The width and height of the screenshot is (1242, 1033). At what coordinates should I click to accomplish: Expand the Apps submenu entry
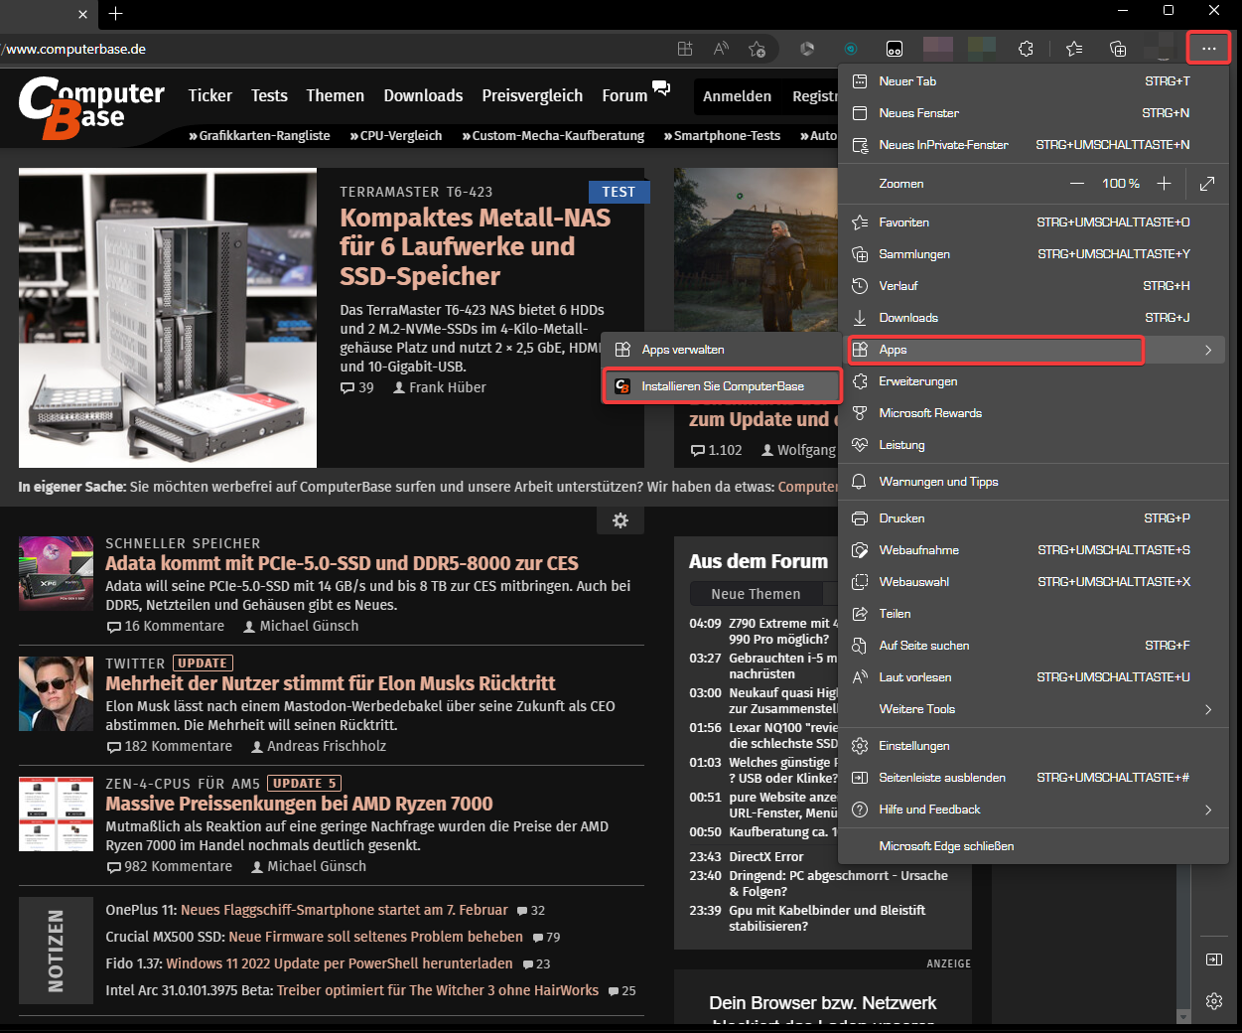(1034, 350)
